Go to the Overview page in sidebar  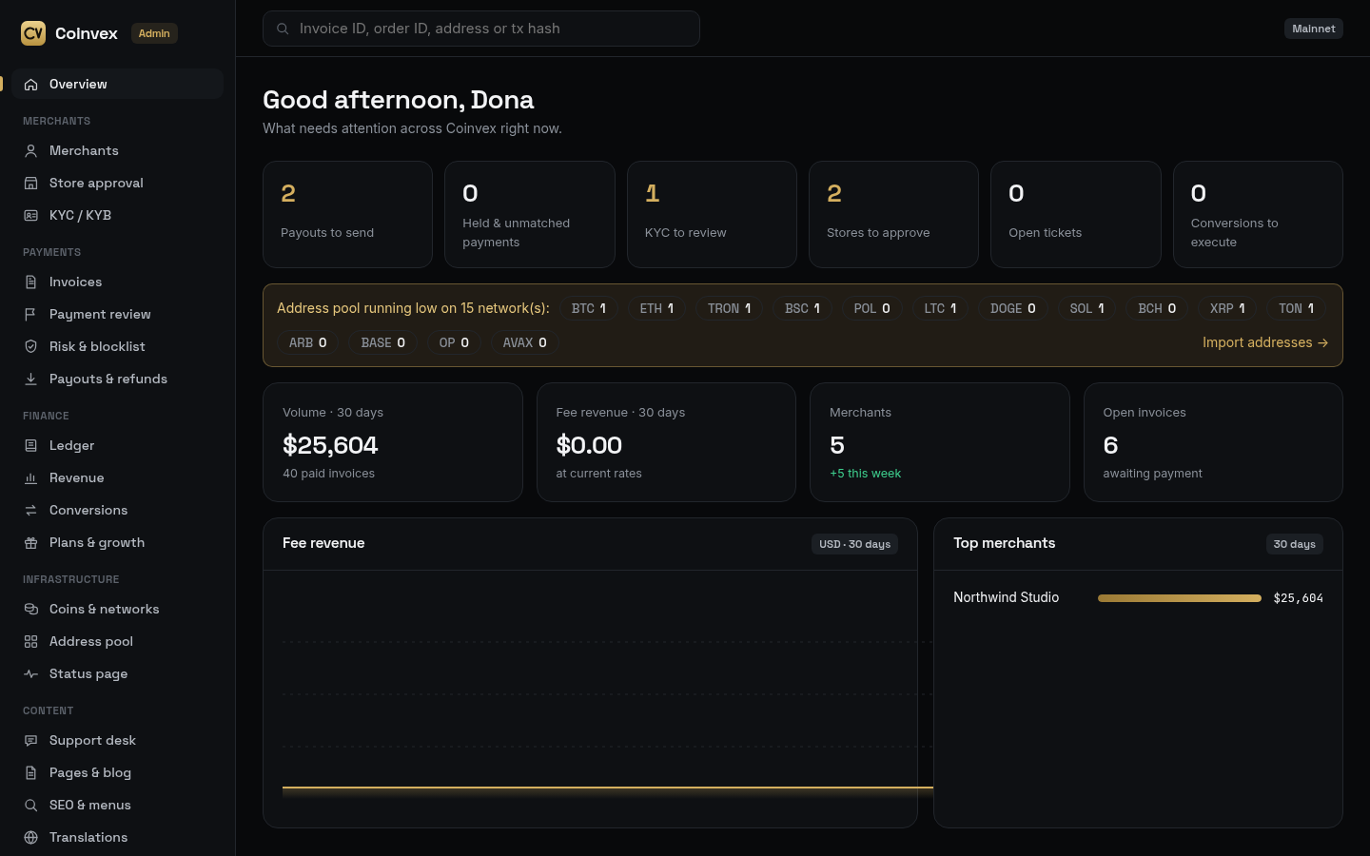(118, 84)
